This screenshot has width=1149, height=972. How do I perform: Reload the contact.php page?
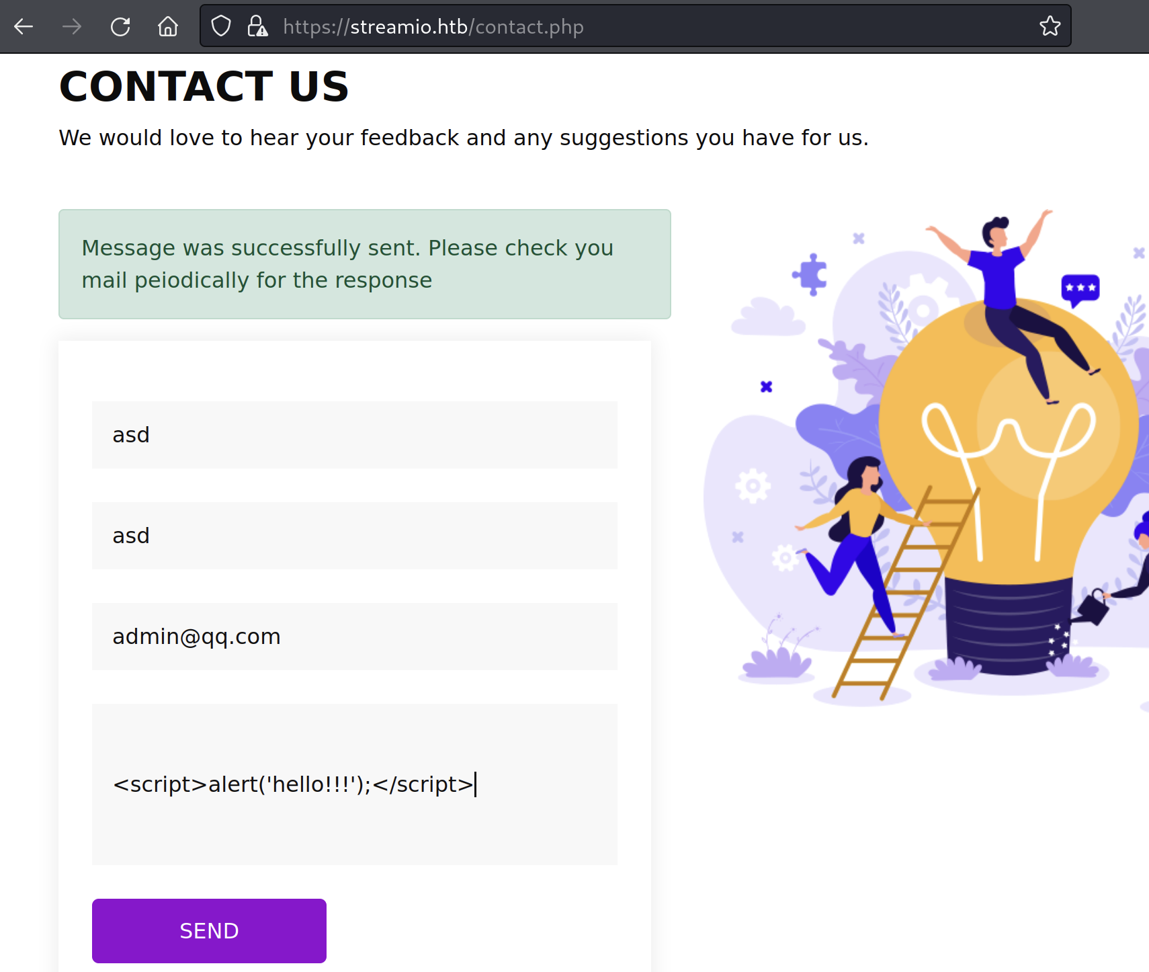(120, 27)
